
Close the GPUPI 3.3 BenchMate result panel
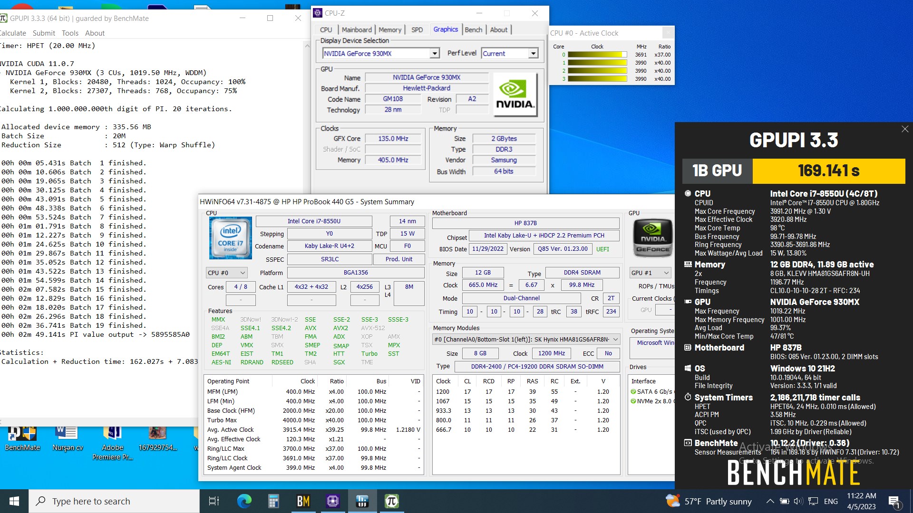point(905,129)
